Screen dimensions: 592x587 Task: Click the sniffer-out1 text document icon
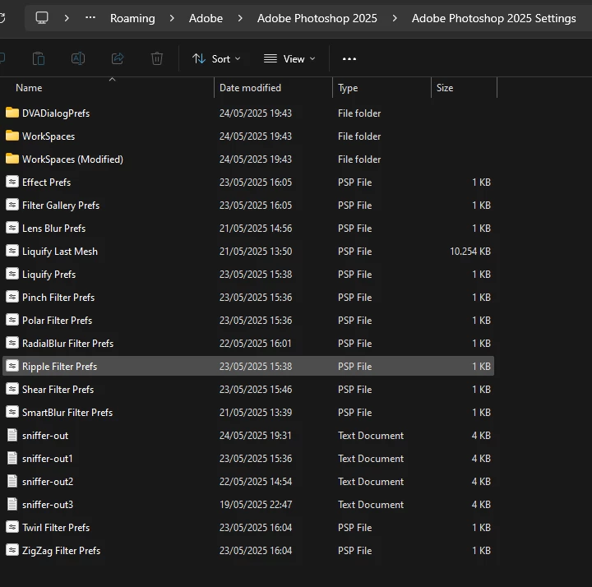click(x=12, y=458)
